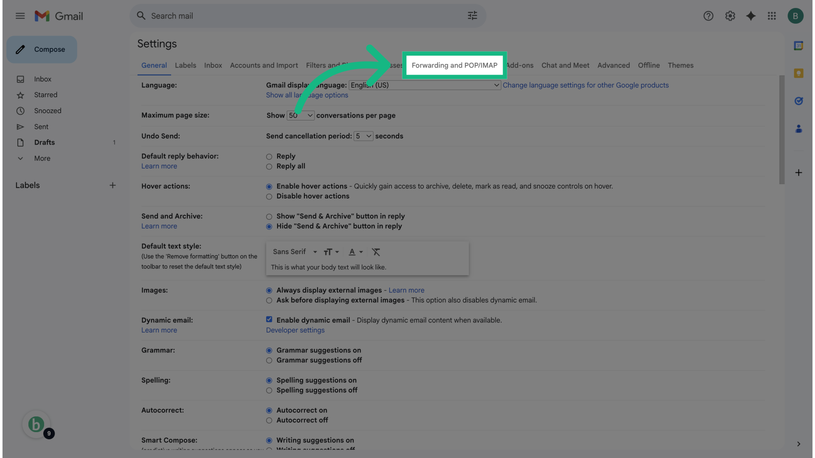Select Reply all default behavior
815x458 pixels.
(269, 167)
